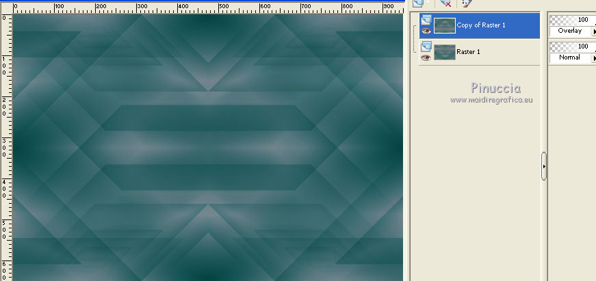Screen dimensions: 596x281
Task: Select the Raster 1 layer name
Action: click(468, 52)
